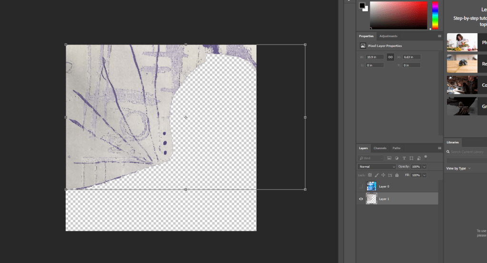Toggle link between width and height
Viewport: 487px width, 263px height.
(x=390, y=57)
